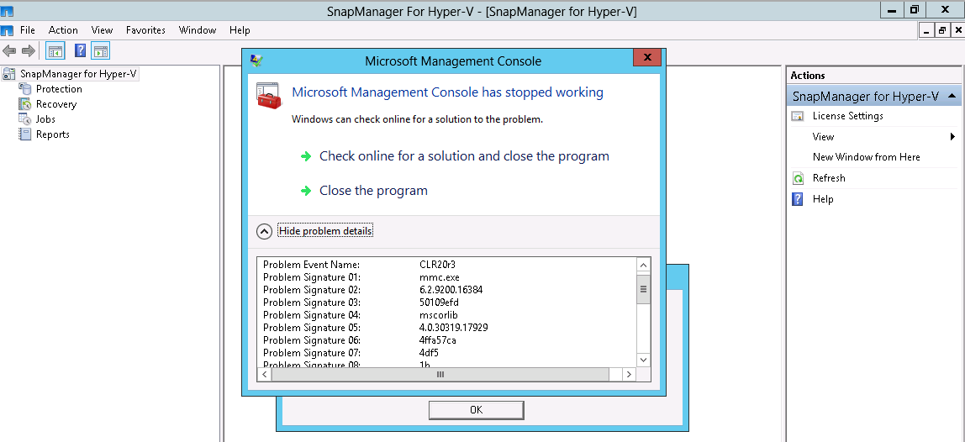Click the Recovery node icon in tree
965x442 pixels.
click(25, 104)
